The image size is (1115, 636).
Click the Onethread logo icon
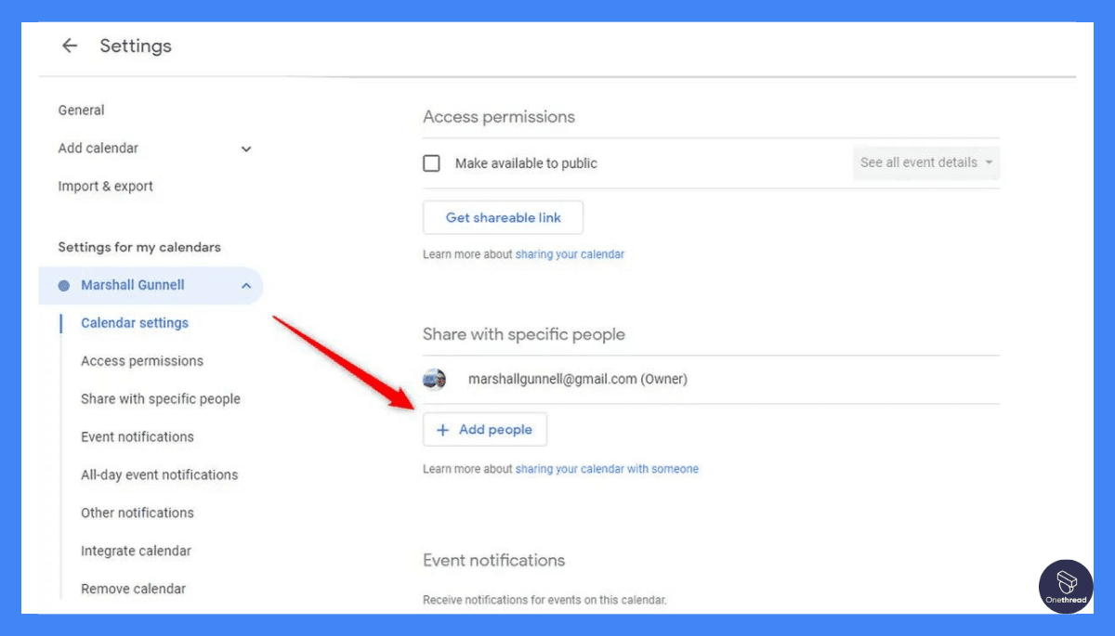[x=1065, y=587]
